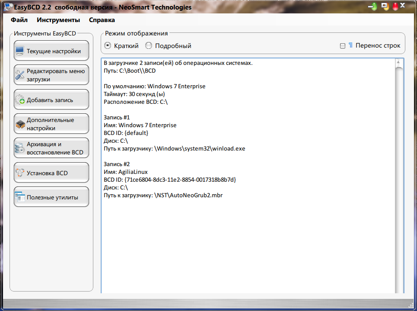The height and width of the screenshot is (311, 417).
Task: Go to Добавить запись
Action: point(51,99)
